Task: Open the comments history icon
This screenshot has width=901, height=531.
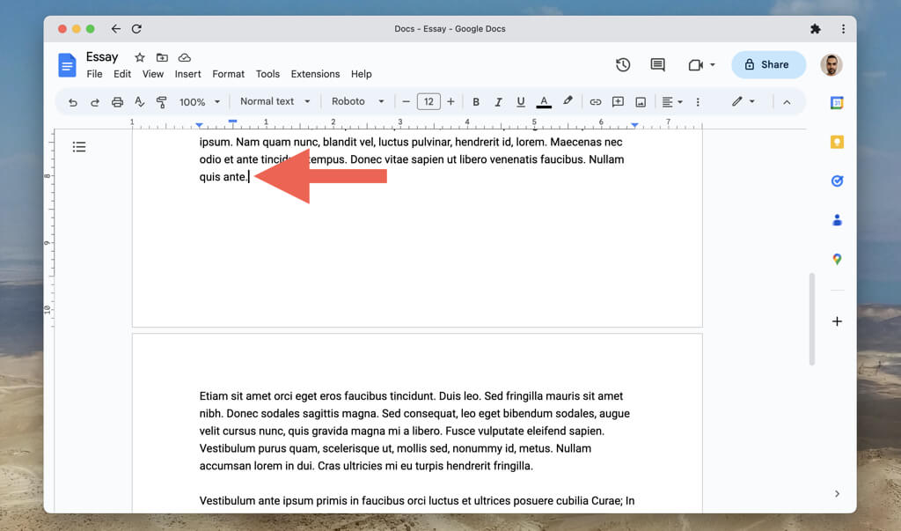Action: click(657, 64)
